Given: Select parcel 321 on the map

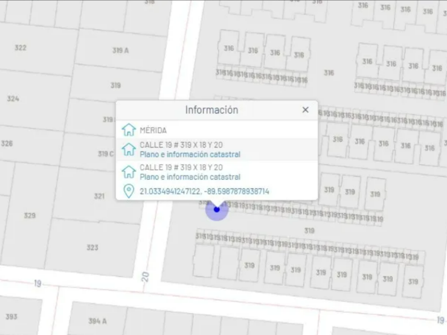Looking at the screenshot, I should (x=99, y=196).
